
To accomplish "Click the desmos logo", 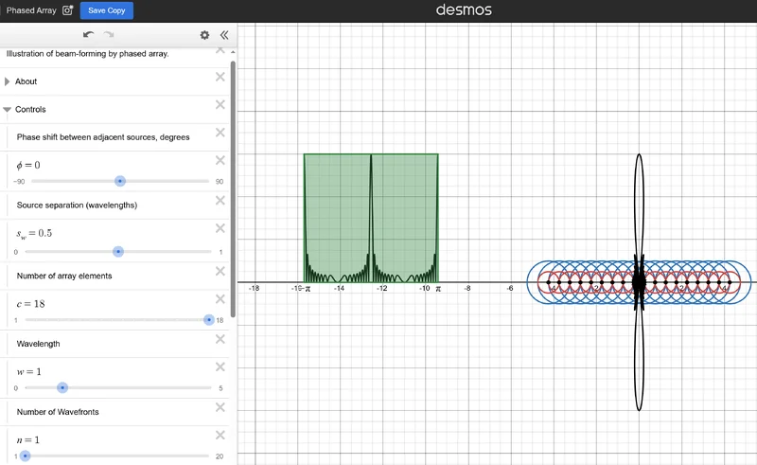I will (x=463, y=10).
